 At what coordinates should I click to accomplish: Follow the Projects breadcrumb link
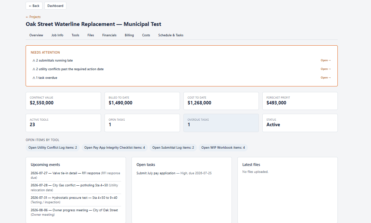[33, 17]
